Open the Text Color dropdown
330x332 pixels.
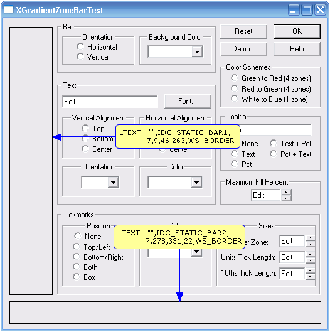tap(196, 182)
